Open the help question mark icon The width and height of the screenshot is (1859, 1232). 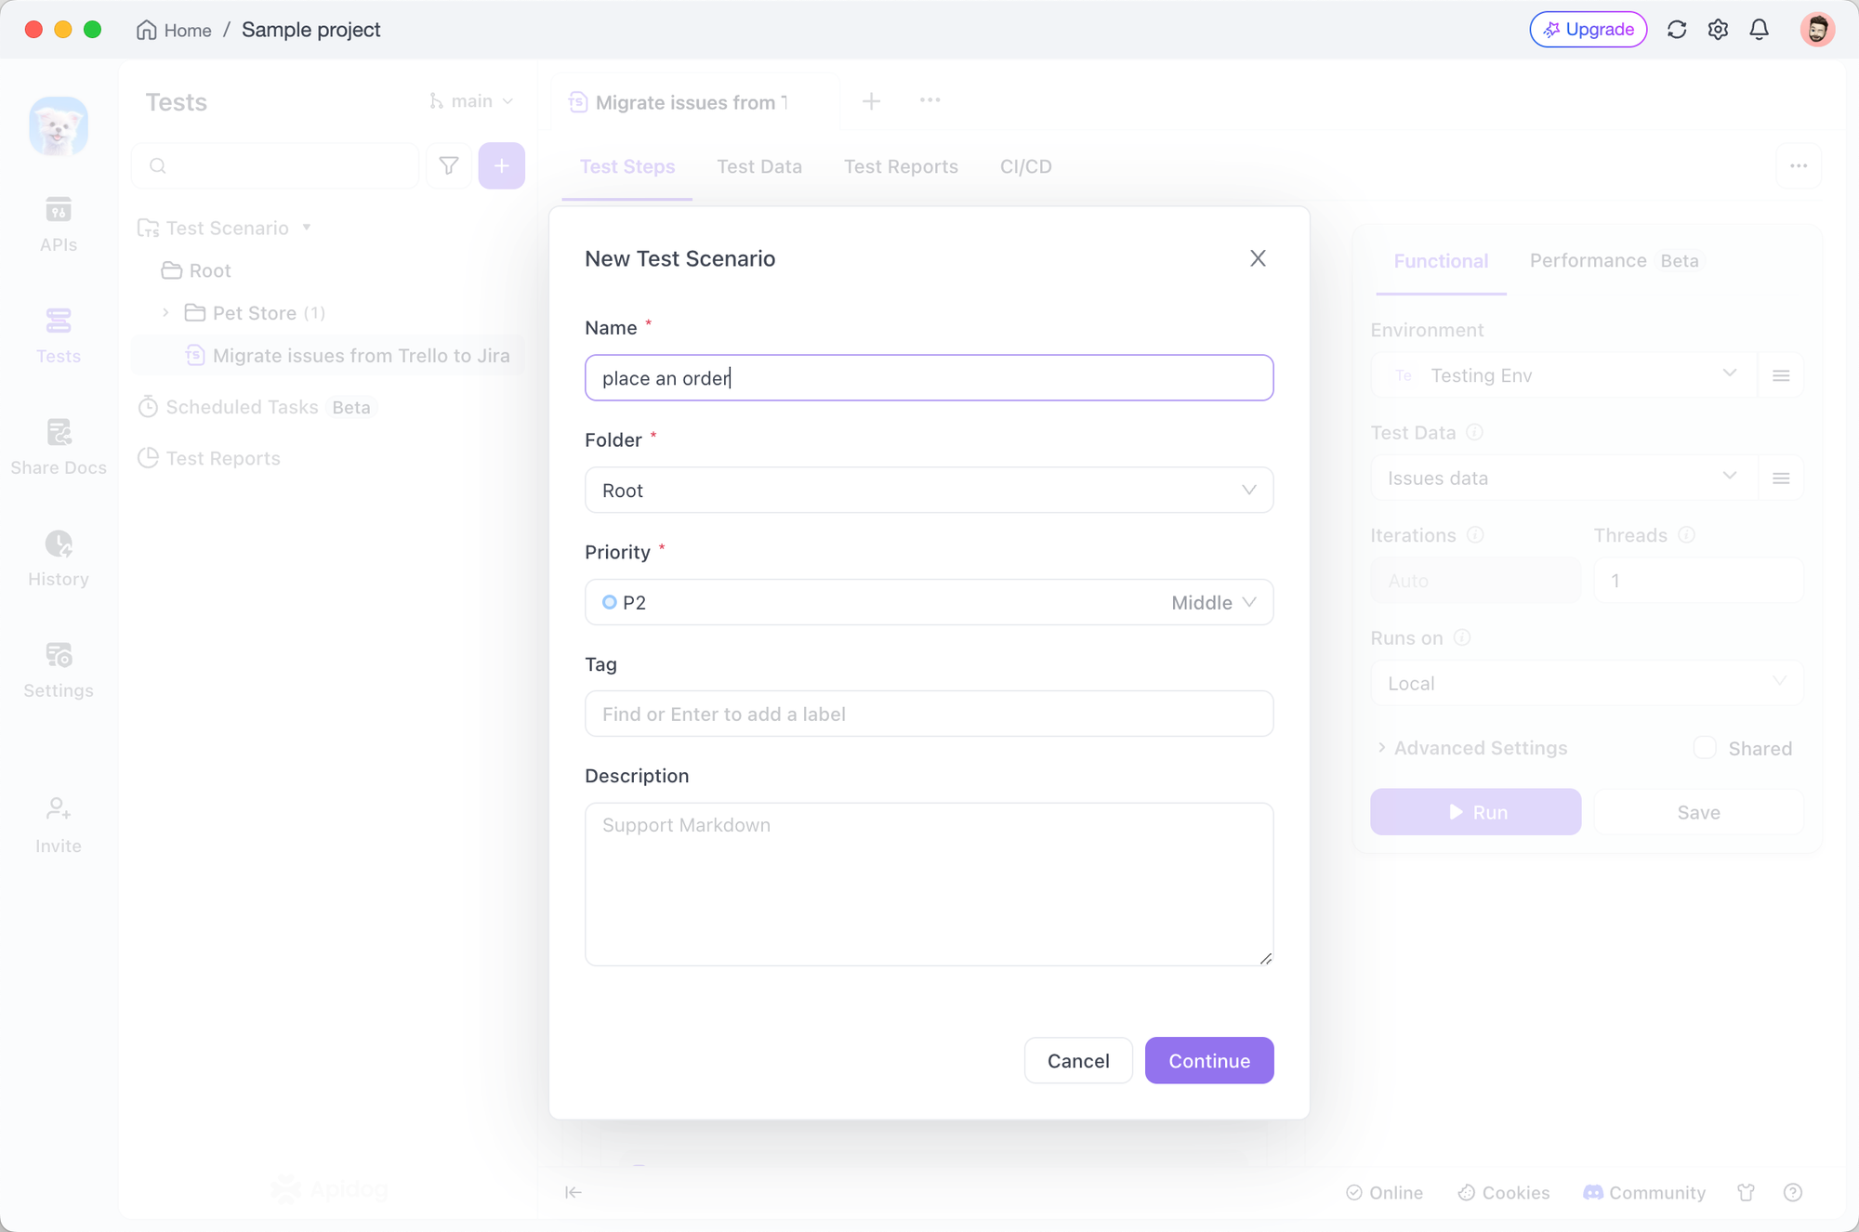[1793, 1192]
